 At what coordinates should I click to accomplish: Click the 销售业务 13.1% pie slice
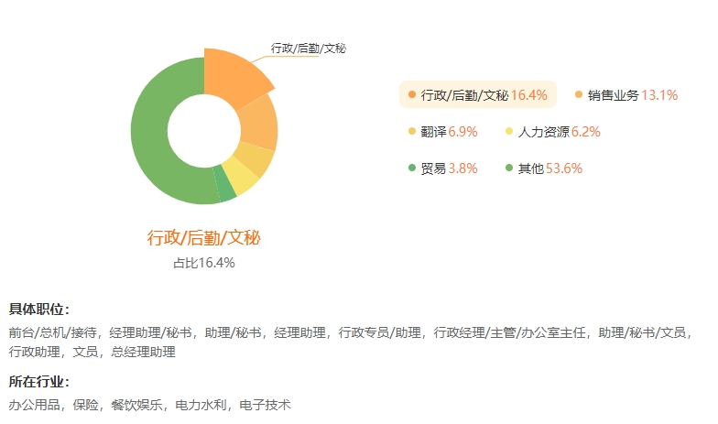[x=259, y=123]
